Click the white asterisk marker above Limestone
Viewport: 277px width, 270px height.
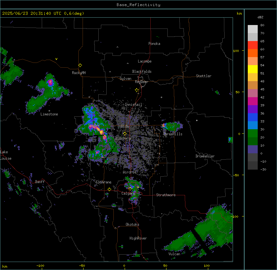tap(49, 111)
